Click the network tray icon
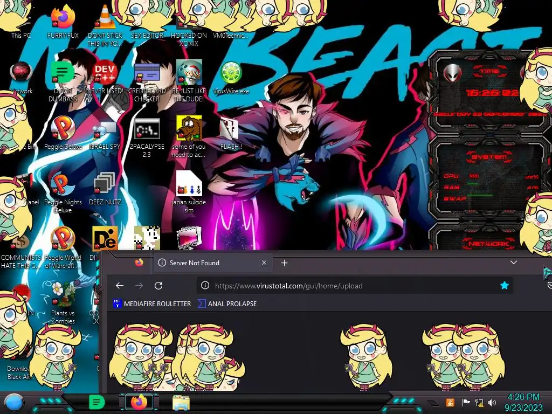The height and width of the screenshot is (414, 552). click(x=479, y=402)
